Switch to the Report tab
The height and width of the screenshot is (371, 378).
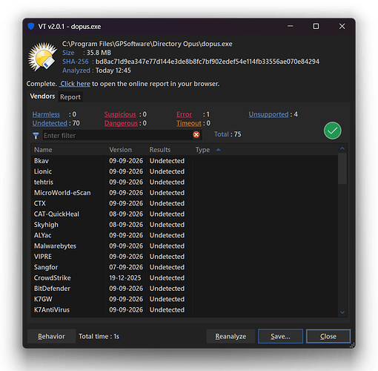70,97
